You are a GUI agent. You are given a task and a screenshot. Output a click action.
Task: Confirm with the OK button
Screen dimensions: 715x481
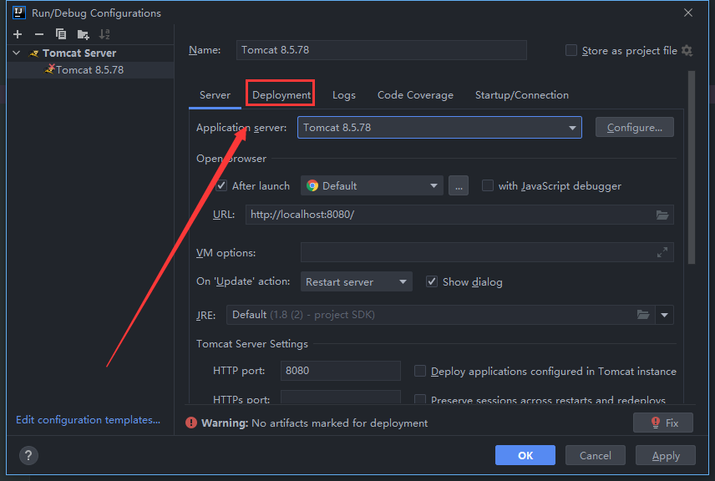525,455
